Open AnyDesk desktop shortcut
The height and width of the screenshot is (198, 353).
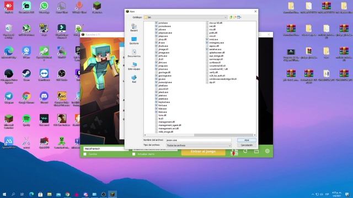point(9,7)
